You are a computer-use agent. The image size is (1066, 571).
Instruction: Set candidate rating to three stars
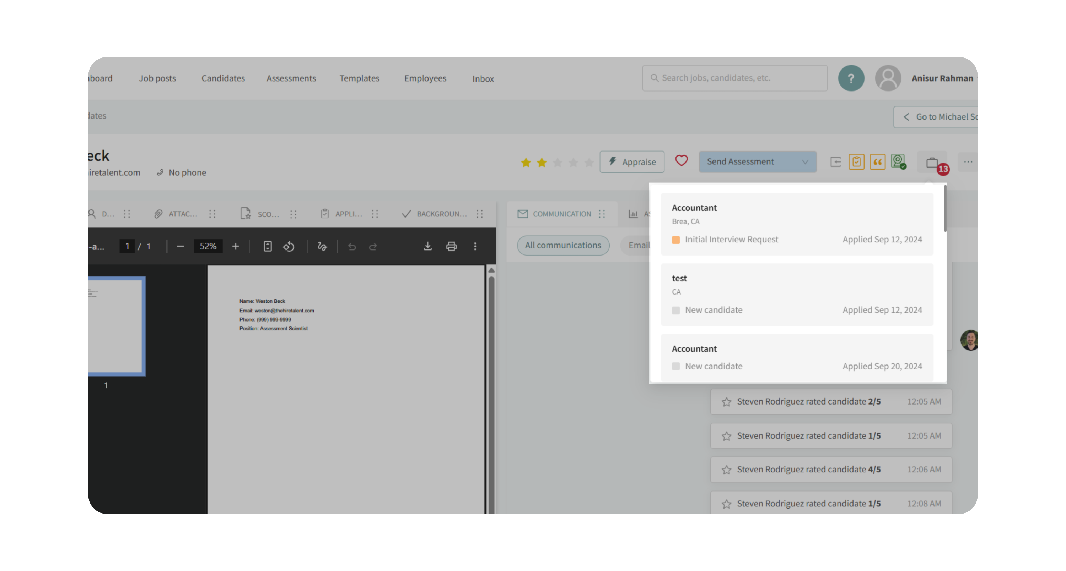point(558,163)
